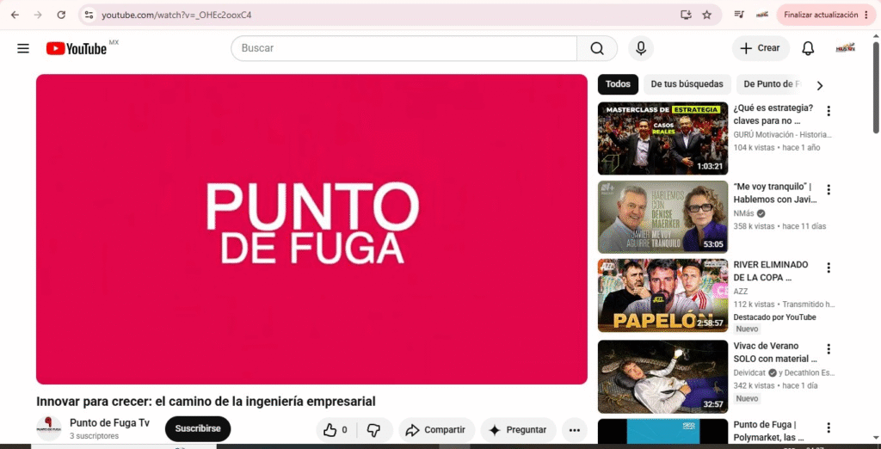Open options for 'RIVER ELIMINADO' video

point(829,268)
